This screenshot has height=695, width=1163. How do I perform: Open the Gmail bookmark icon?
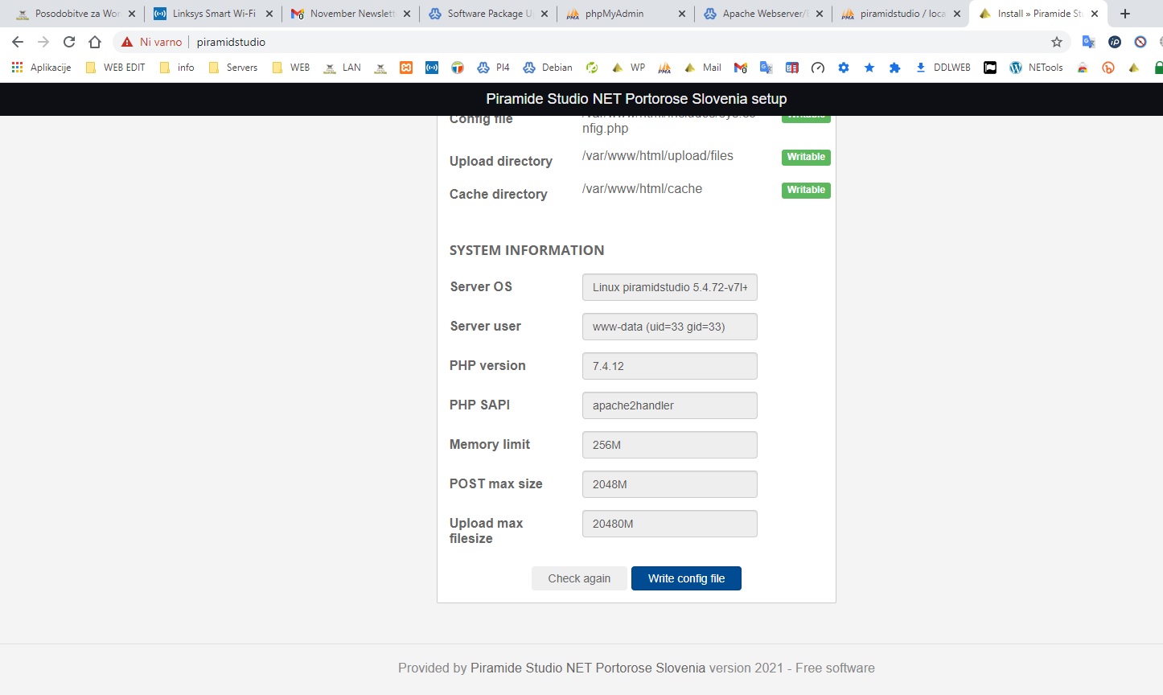[x=741, y=68]
